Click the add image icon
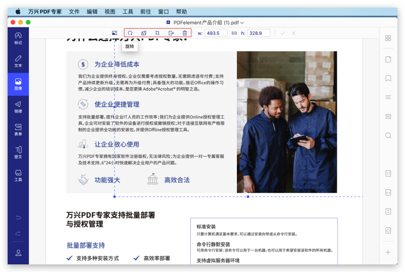This screenshot has height=272, width=405. 115,33
